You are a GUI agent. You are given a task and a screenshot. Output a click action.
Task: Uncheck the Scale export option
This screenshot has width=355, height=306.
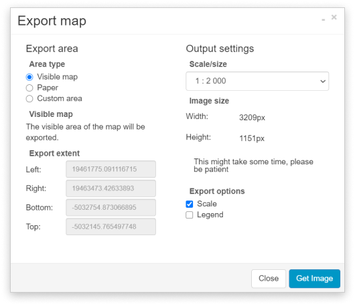click(190, 204)
